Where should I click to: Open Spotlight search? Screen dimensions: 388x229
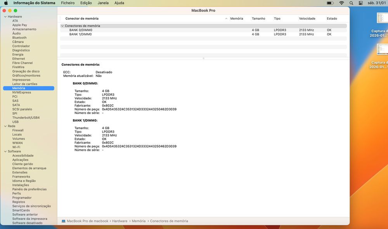351,3
